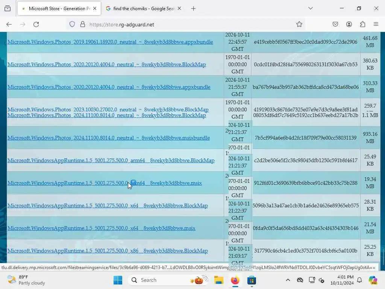385x289 pixels.
Task: Close the Microsoft Store tab
Action: [95, 9]
